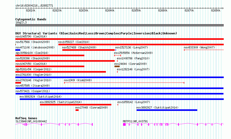Image resolution: width=231 pixels, height=139 pixels.
Task: Select the nsv457595 blue gain bar
Action: point(119,88)
